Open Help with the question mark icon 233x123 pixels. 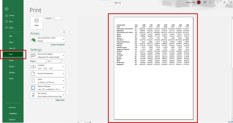[211, 2]
